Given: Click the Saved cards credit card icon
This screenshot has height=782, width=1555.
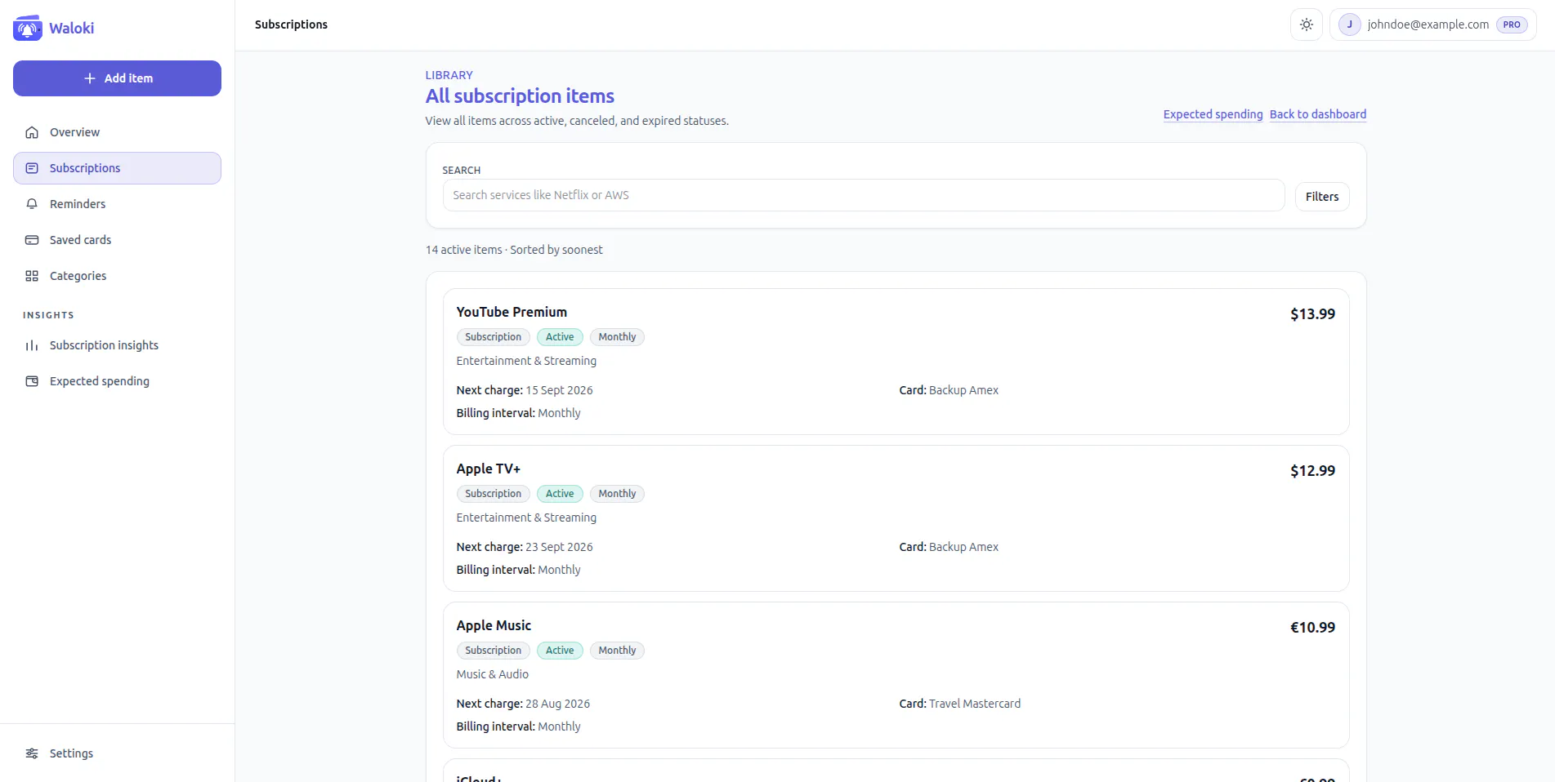Looking at the screenshot, I should click(32, 240).
